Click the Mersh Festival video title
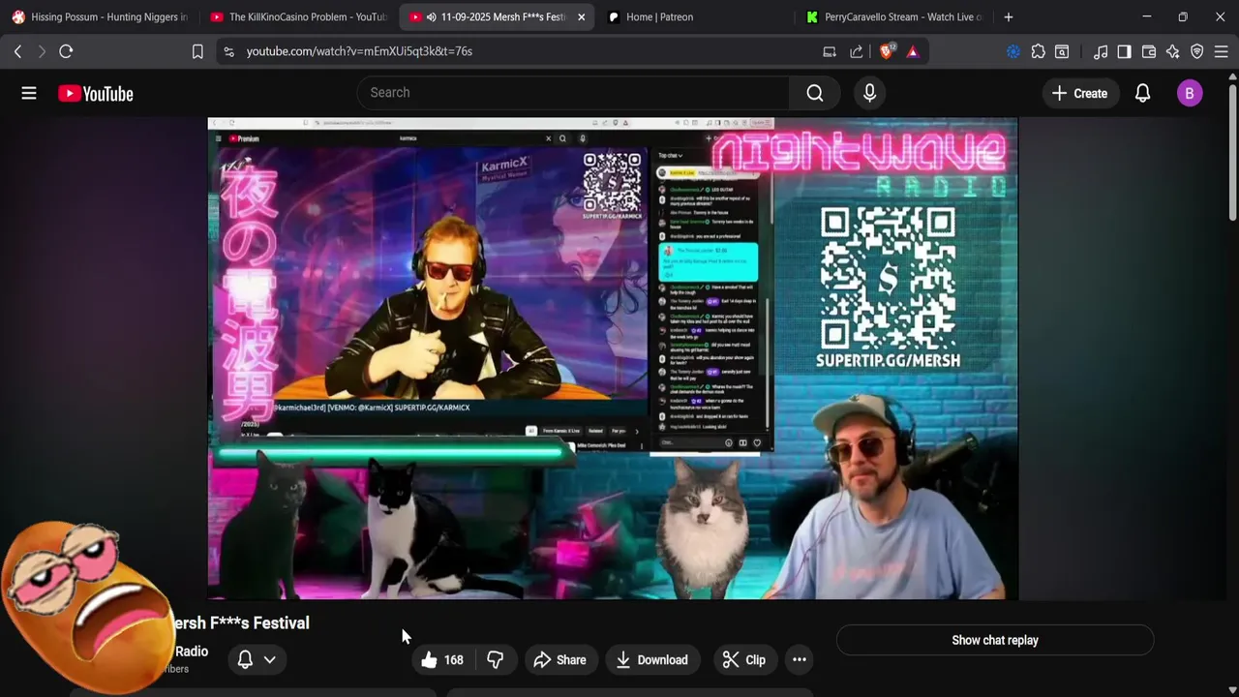 click(x=240, y=622)
